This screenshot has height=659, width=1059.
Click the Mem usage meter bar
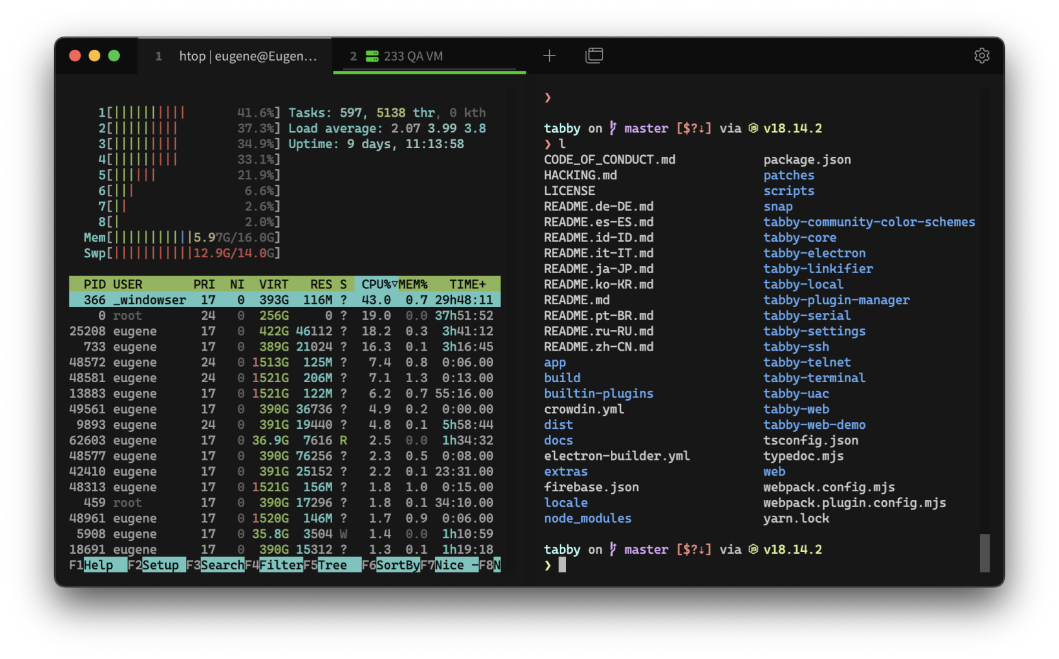[182, 238]
